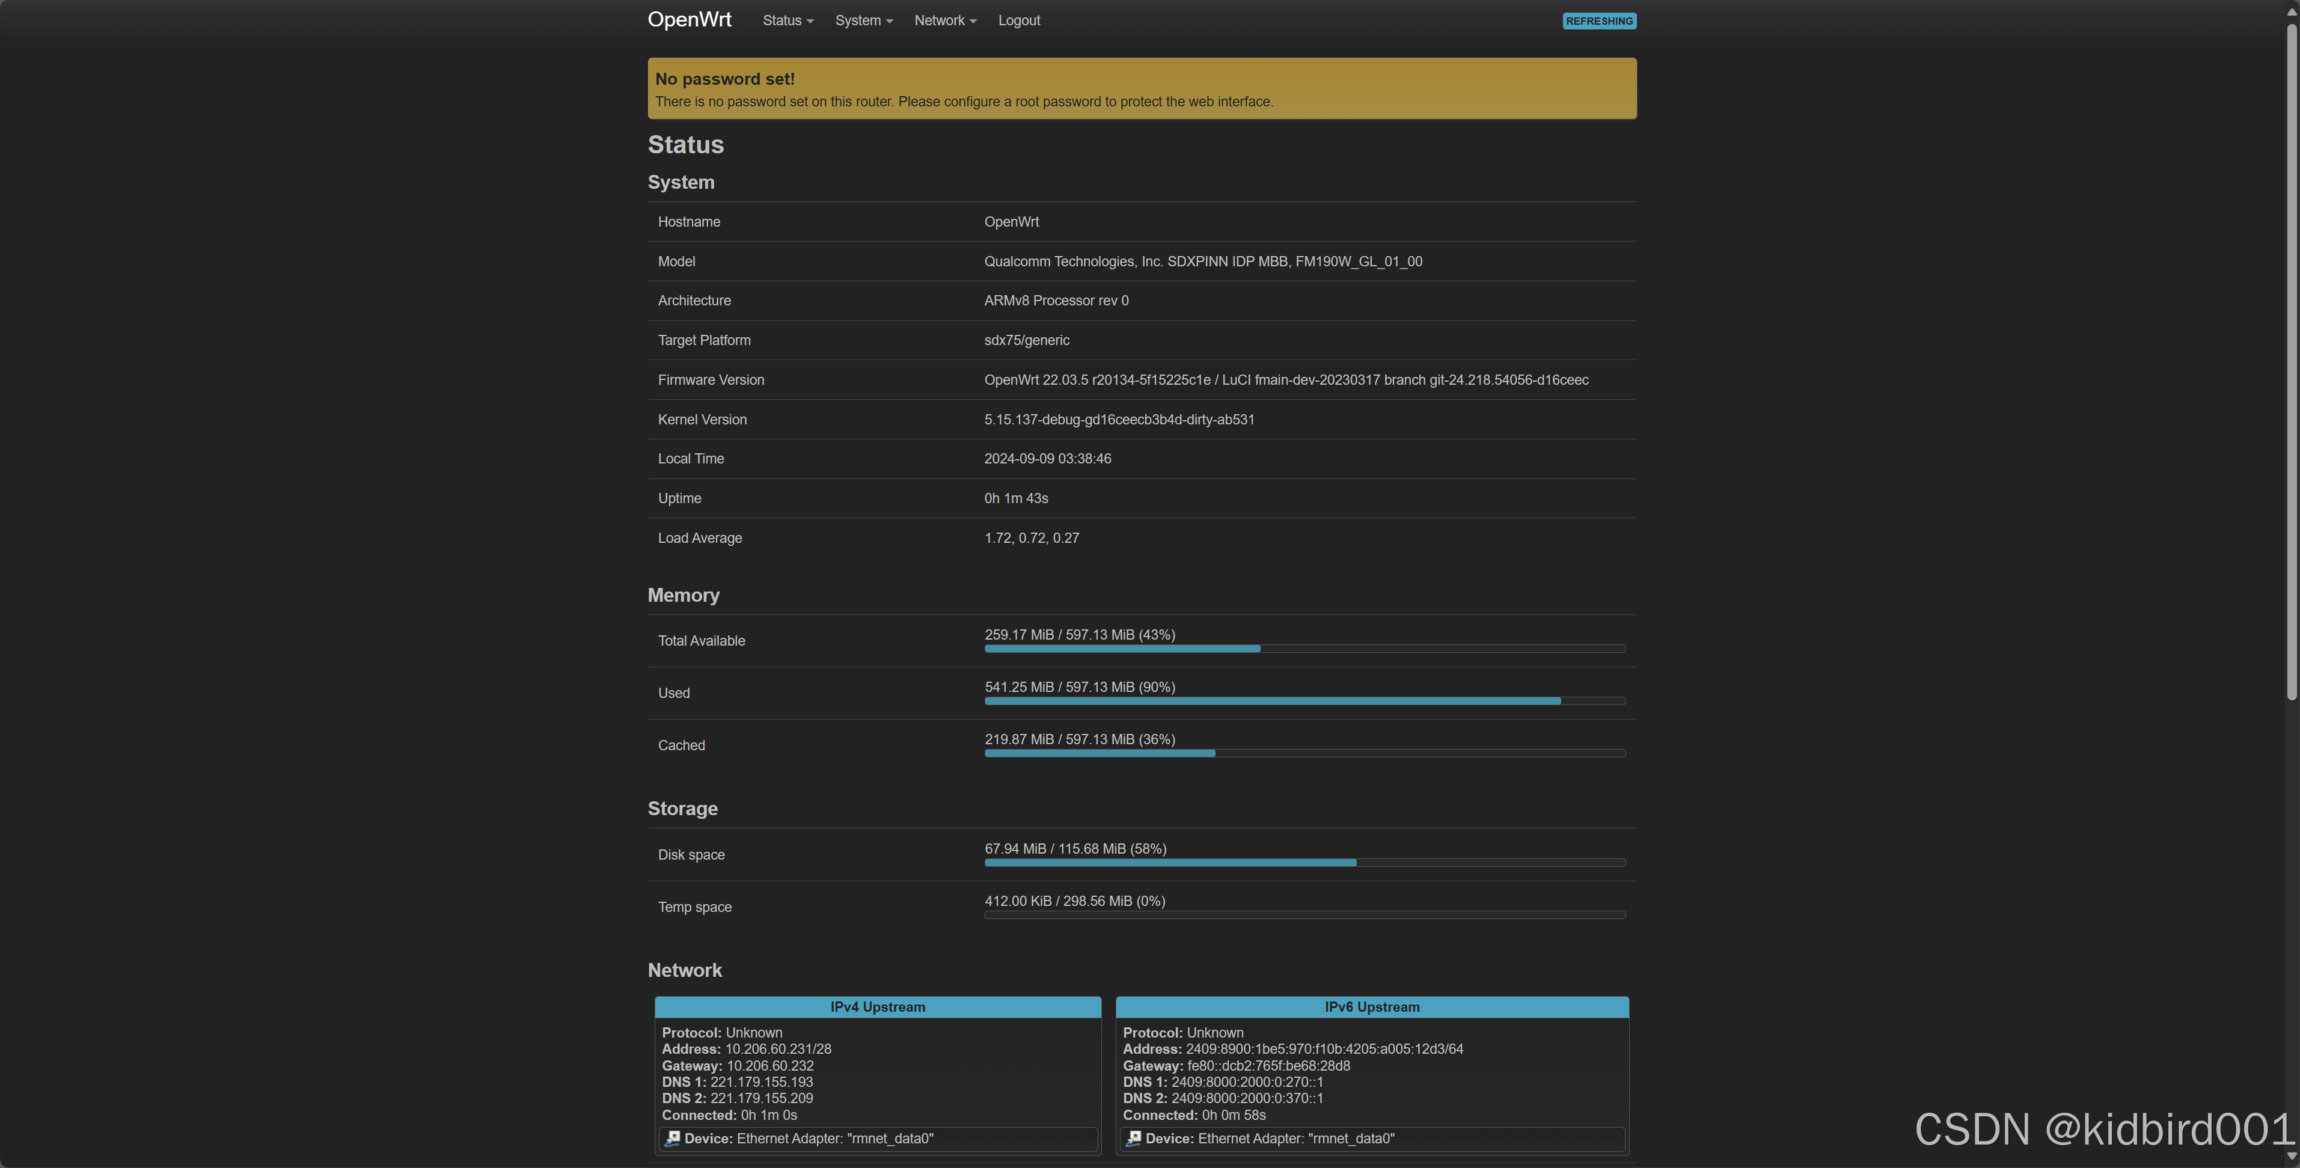Click the OpenWrt brand link
This screenshot has height=1168, width=2300.
pos(690,20)
